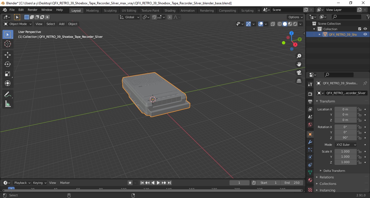The height and width of the screenshot is (198, 370).
Task: Open Object Mode dropdown
Action: pyautogui.click(x=18, y=24)
